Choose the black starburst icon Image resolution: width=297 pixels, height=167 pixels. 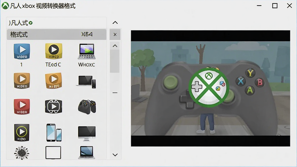(x=21, y=153)
